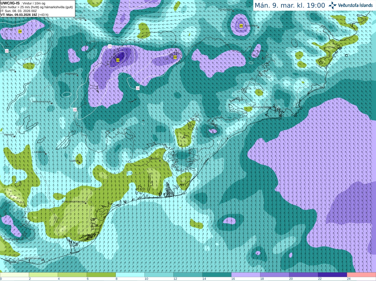Image resolution: width=376 pixels, height=281 pixels.
Task: Click the Setur station label
Action: (12, 70)
